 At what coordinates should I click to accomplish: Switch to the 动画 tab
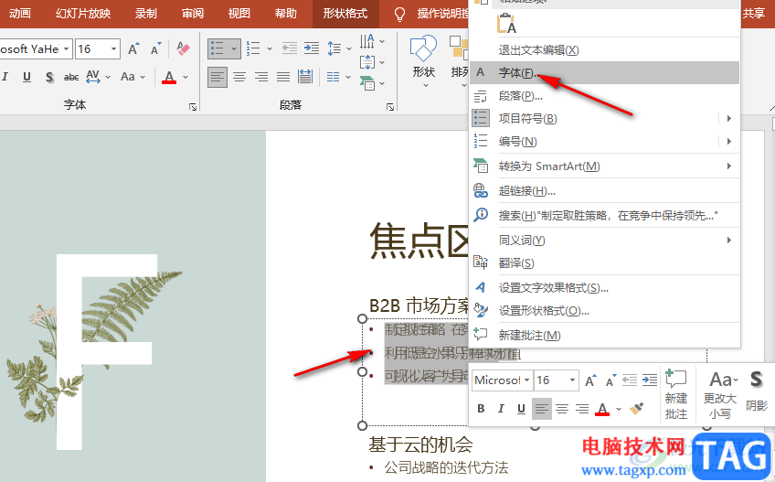click(x=20, y=14)
